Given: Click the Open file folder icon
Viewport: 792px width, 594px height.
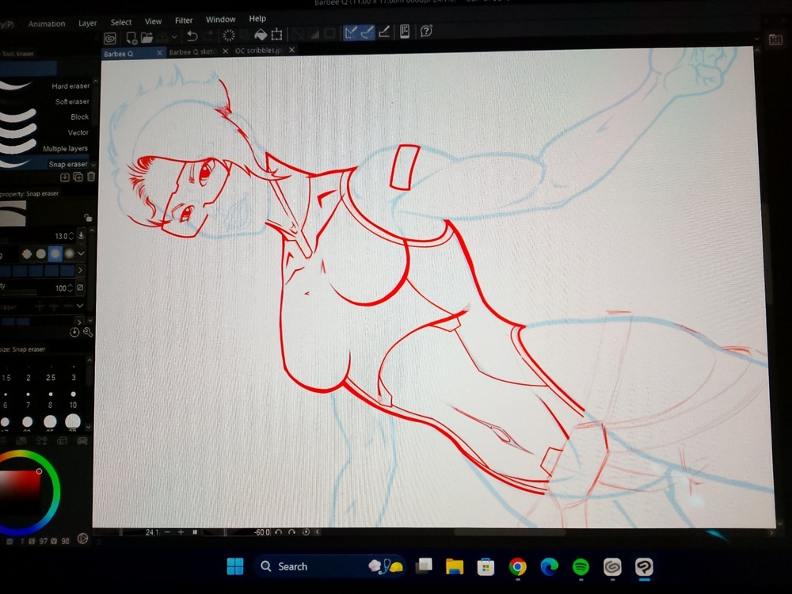Looking at the screenshot, I should coord(147,36).
